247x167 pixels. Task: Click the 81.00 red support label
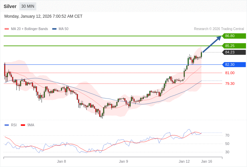tap(230, 73)
